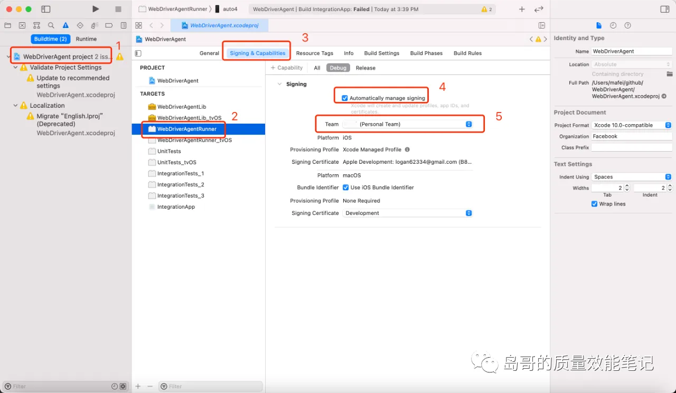Go back in editor history
This screenshot has width=676, height=393.
151,25
